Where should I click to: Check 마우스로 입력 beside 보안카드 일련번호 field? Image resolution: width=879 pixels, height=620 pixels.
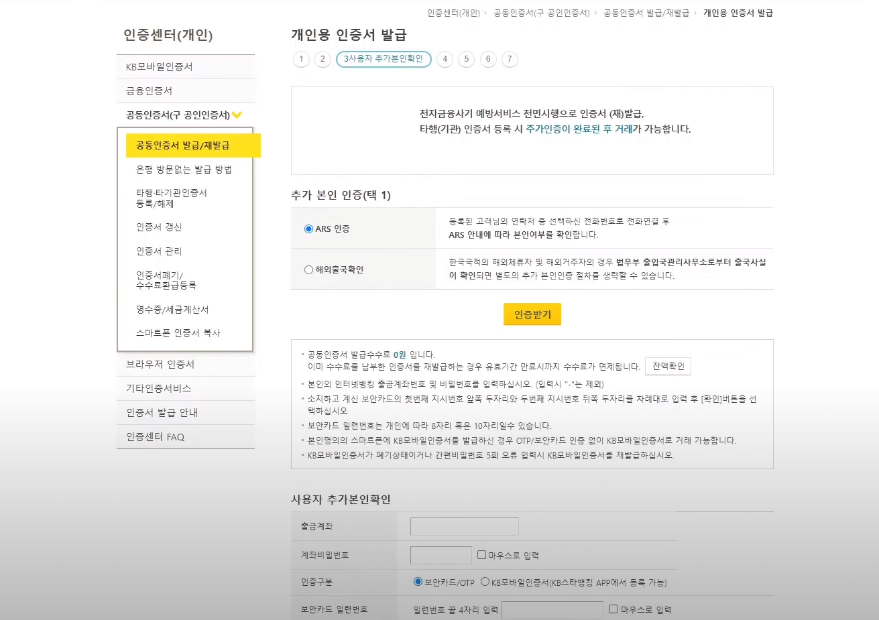(x=613, y=609)
